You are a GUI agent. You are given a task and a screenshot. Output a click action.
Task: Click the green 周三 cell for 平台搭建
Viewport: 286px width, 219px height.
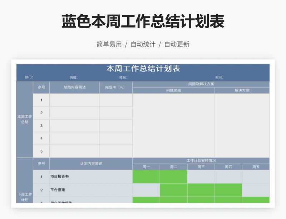click(x=201, y=190)
